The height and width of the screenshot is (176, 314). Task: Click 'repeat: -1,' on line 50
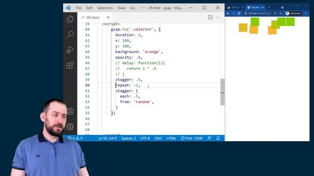128,85
